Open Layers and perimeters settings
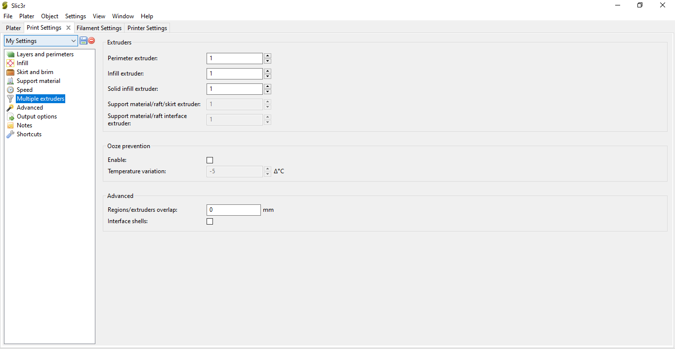Image resolution: width=675 pixels, height=349 pixels. coord(45,54)
